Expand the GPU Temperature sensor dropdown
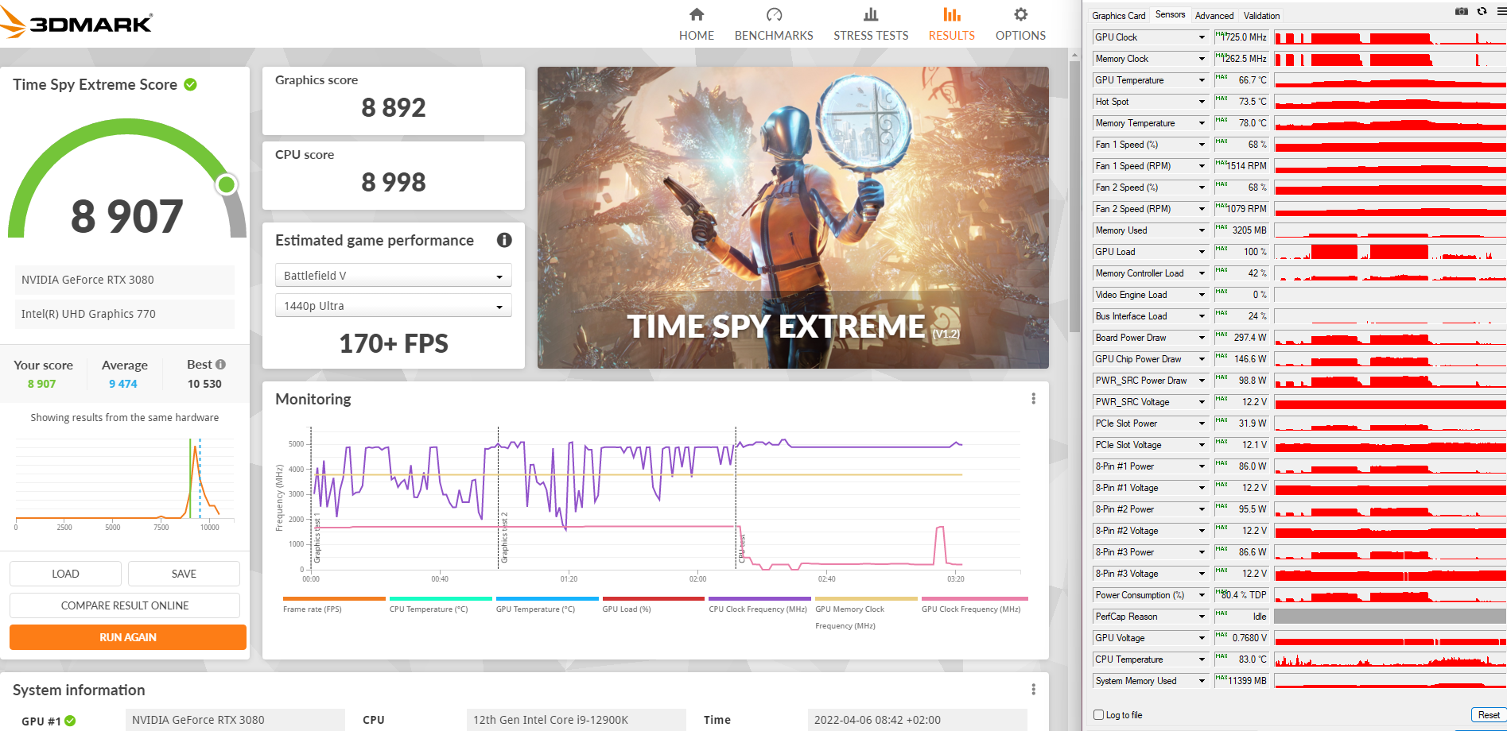This screenshot has height=731, width=1507. coord(1202,80)
